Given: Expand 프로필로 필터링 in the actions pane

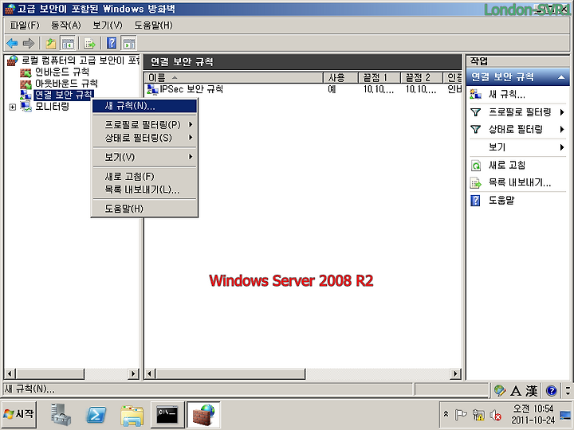Looking at the screenshot, I should point(517,112).
